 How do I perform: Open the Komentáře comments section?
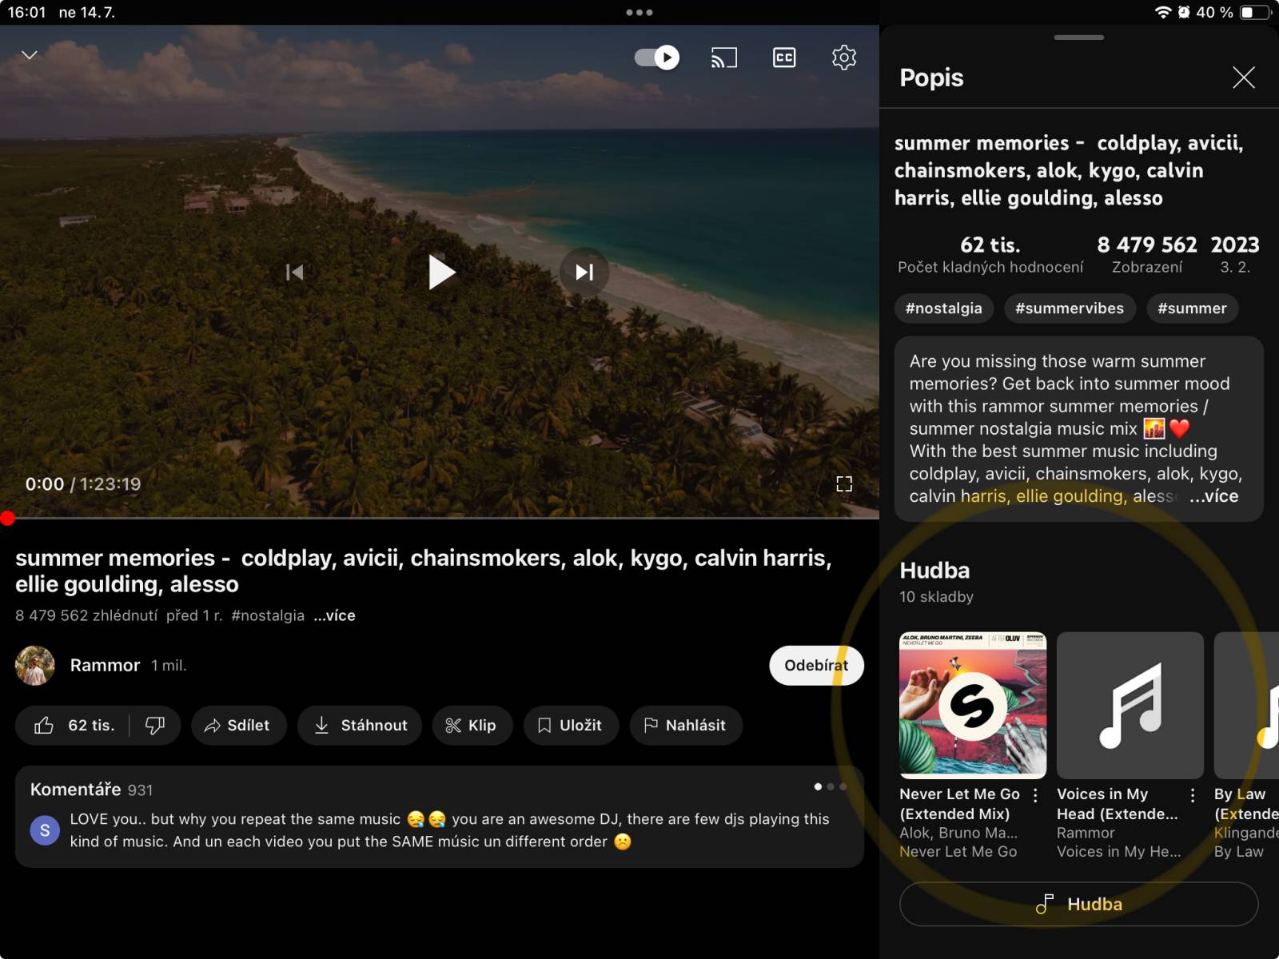(440, 817)
